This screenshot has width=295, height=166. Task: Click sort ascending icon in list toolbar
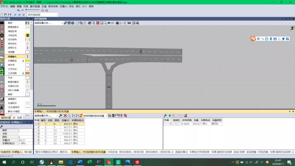73,116
